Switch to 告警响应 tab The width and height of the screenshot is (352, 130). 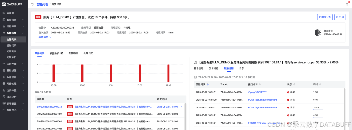tap(73, 53)
